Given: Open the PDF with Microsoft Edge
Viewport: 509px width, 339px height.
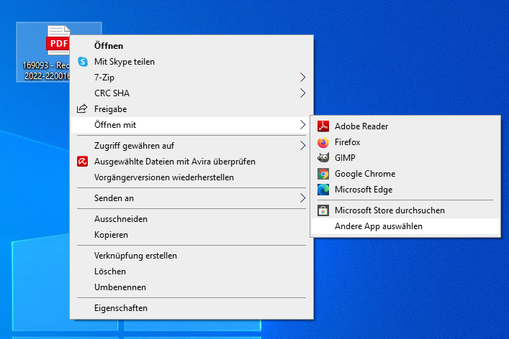Looking at the screenshot, I should click(405, 190).
